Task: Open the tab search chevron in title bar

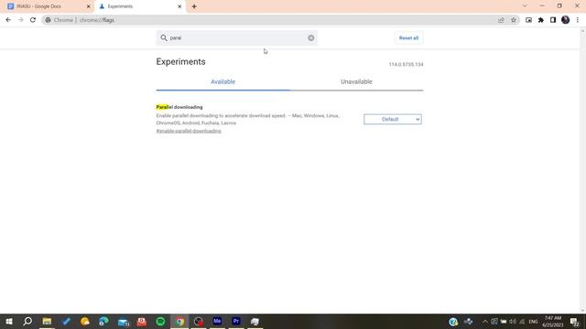Action: pyautogui.click(x=525, y=6)
